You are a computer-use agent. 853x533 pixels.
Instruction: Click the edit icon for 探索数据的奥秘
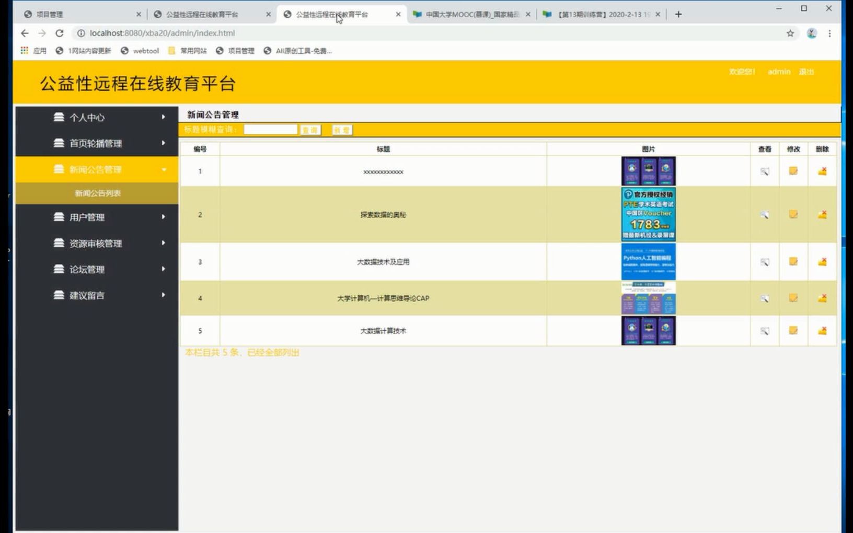tap(793, 214)
